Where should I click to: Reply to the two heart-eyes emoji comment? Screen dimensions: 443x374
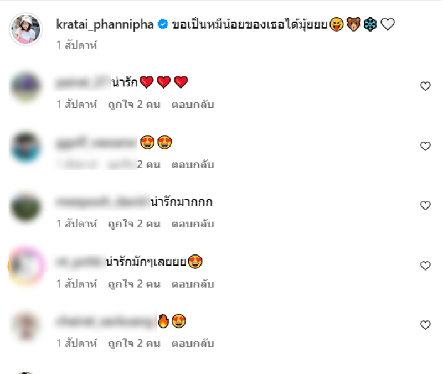(x=193, y=164)
